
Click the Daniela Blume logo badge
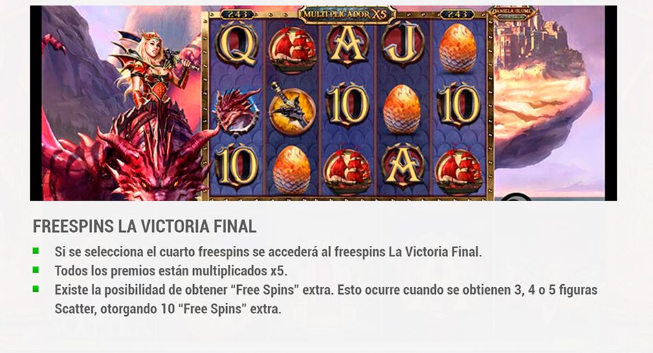click(x=513, y=14)
